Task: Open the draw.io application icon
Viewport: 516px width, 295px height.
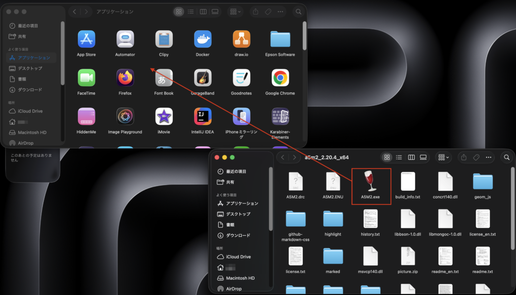Action: 241,39
